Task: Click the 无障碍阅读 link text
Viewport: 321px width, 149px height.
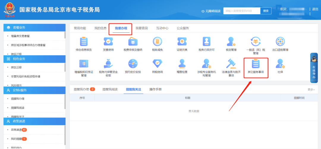Action: coord(213,11)
